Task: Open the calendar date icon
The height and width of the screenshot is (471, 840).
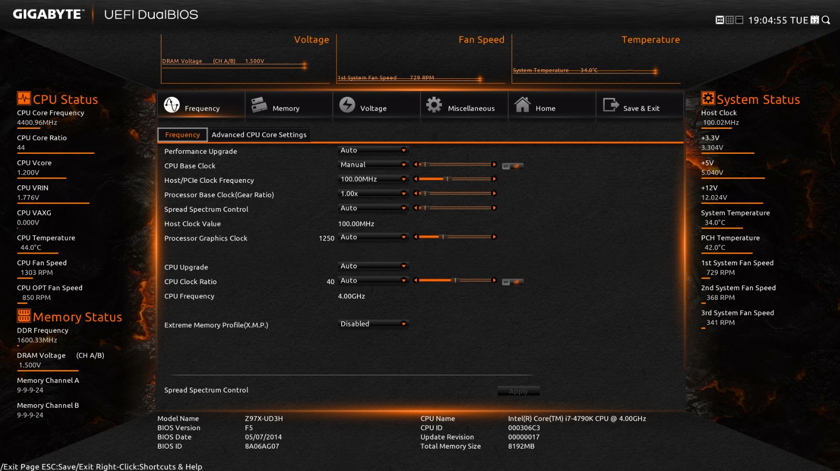Action: [815, 20]
